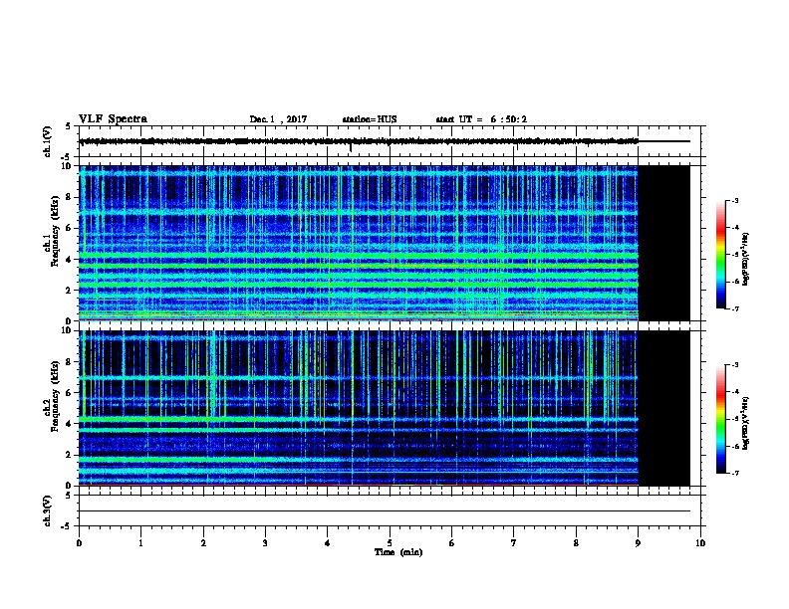
Task: Click the "4" kHz tick on ch.1 frequency axis
Action: [x=69, y=260]
